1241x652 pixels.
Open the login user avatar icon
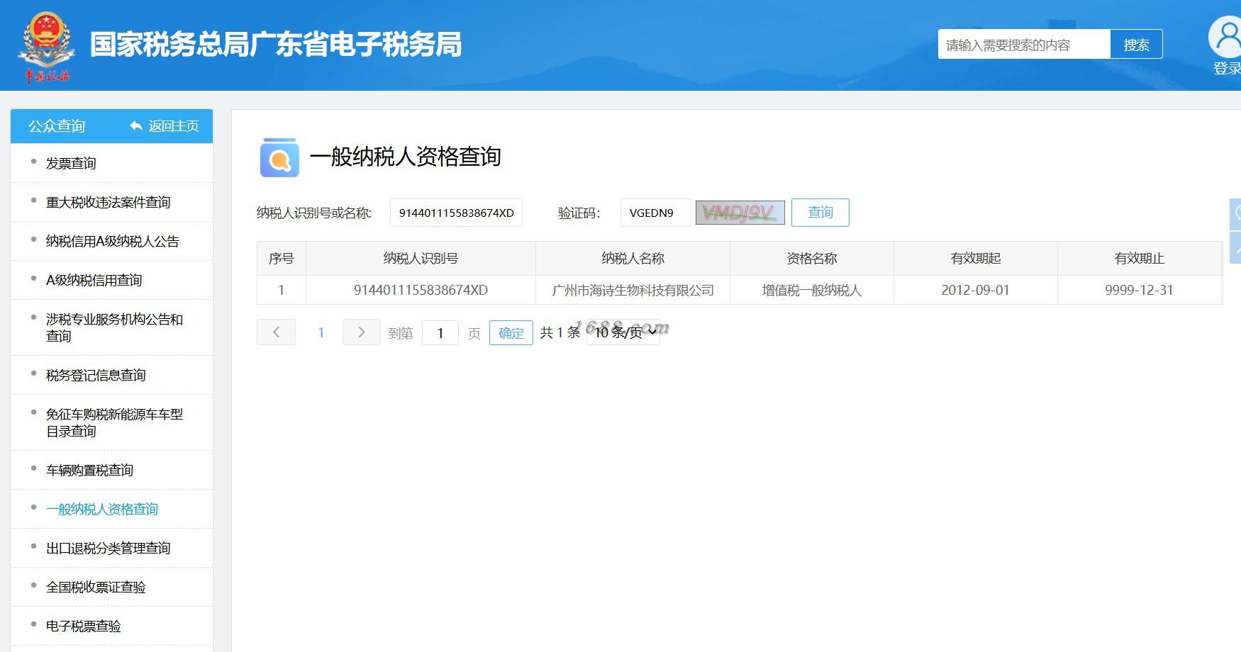click(x=1225, y=37)
